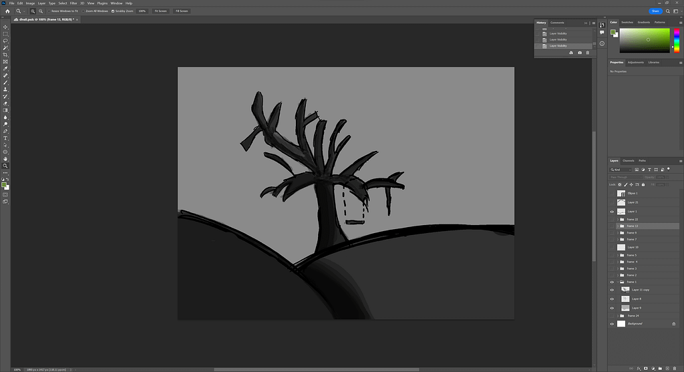Select the Hand tool
Viewport: 684px width, 372px height.
(x=5, y=159)
